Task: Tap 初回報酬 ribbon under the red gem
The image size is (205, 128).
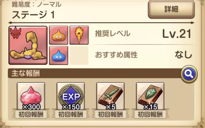Action: pos(31,114)
